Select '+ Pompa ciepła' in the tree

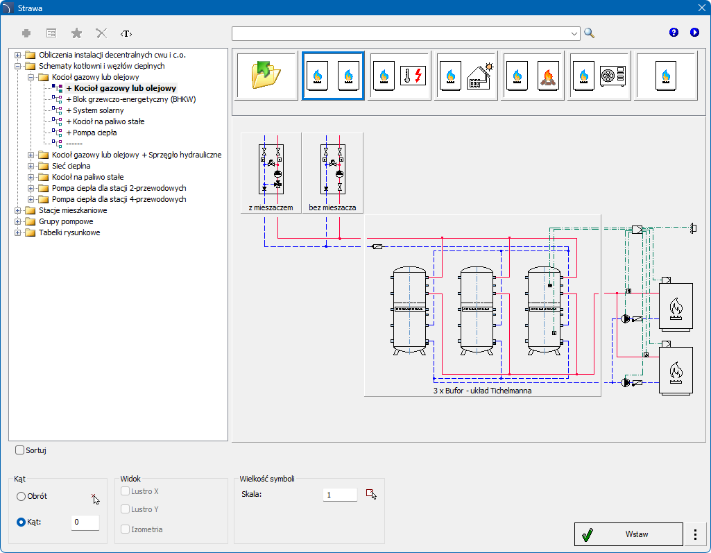(91, 133)
